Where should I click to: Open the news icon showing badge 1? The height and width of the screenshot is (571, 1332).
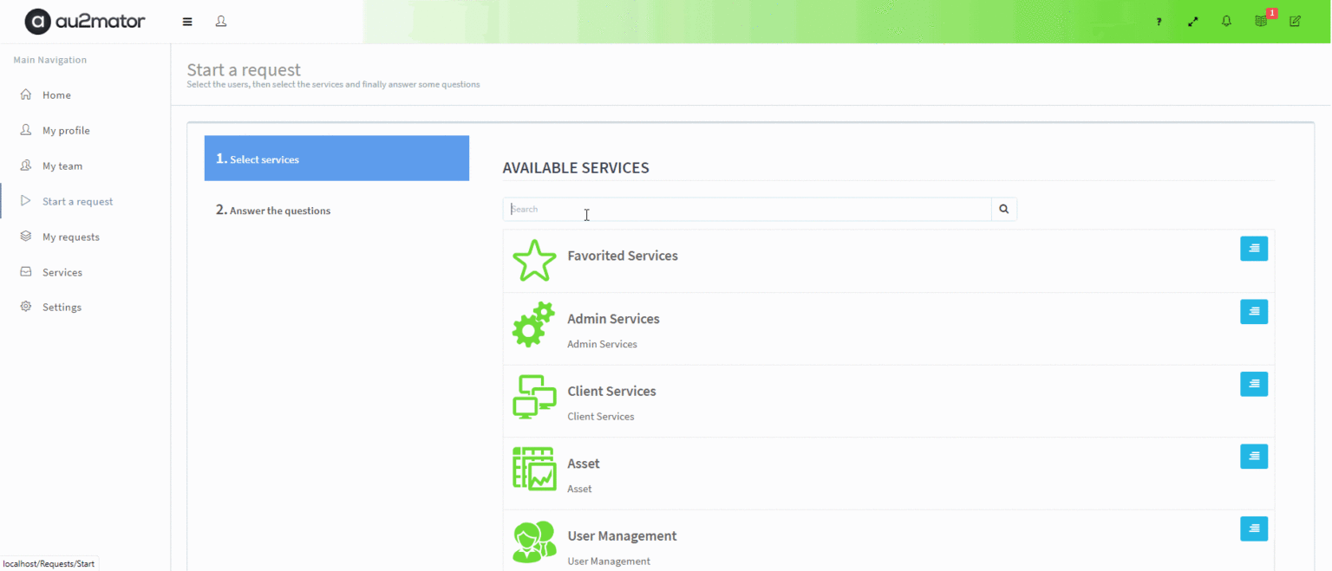pyautogui.click(x=1260, y=21)
